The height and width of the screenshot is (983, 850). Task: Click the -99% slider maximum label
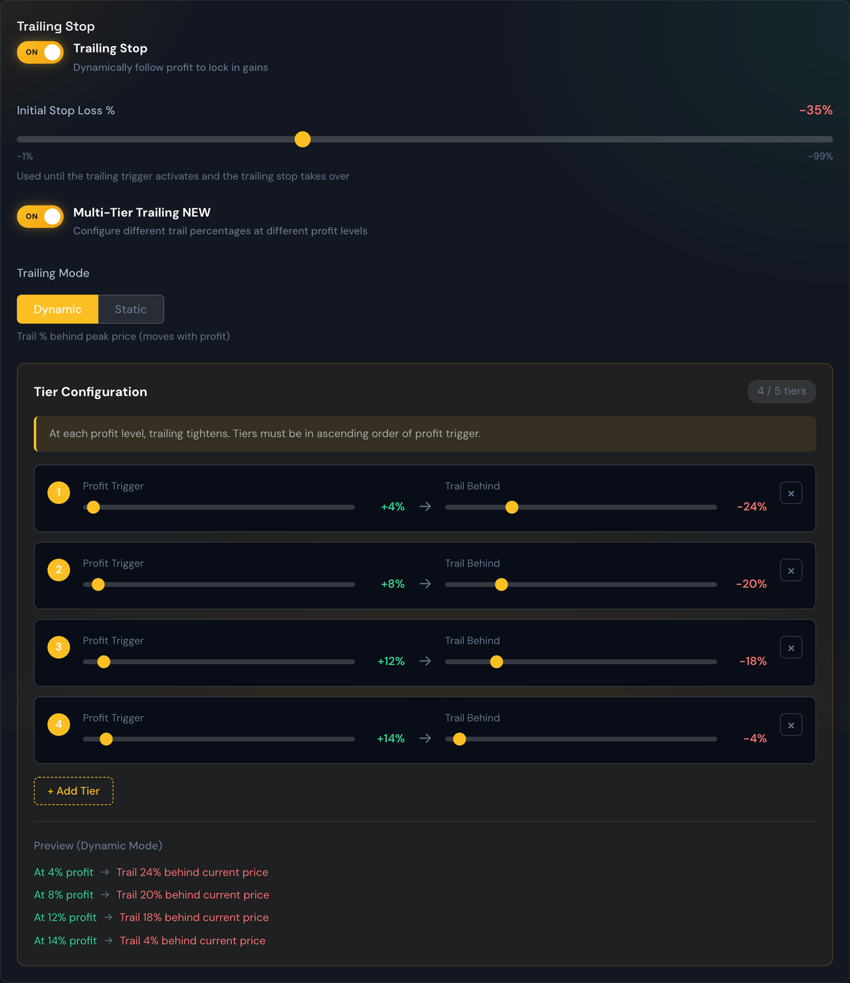820,156
